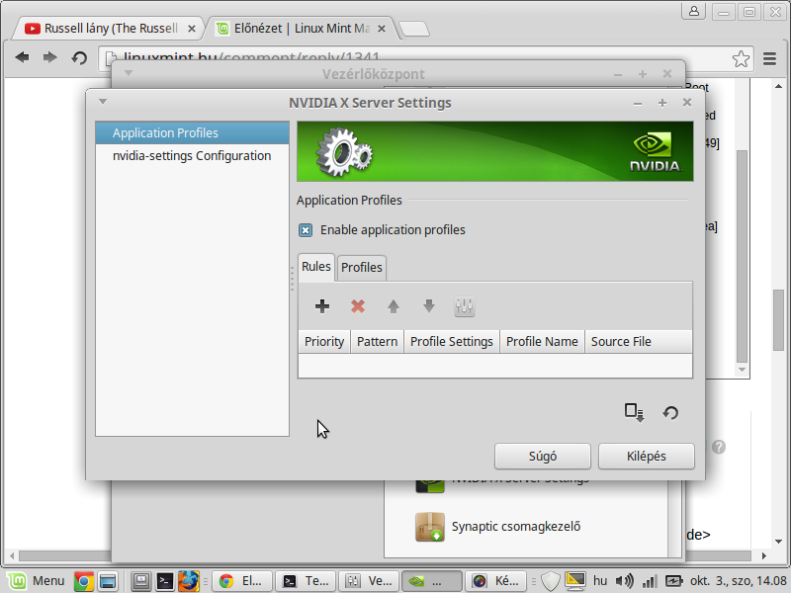The width and height of the screenshot is (791, 593).
Task: Click Chrome user profile icon
Action: point(694,11)
